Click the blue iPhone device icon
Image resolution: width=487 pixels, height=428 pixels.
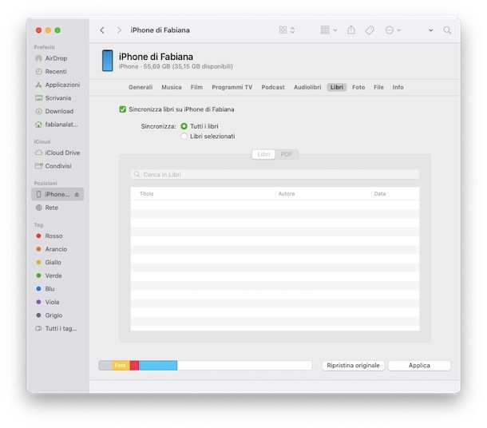click(108, 61)
